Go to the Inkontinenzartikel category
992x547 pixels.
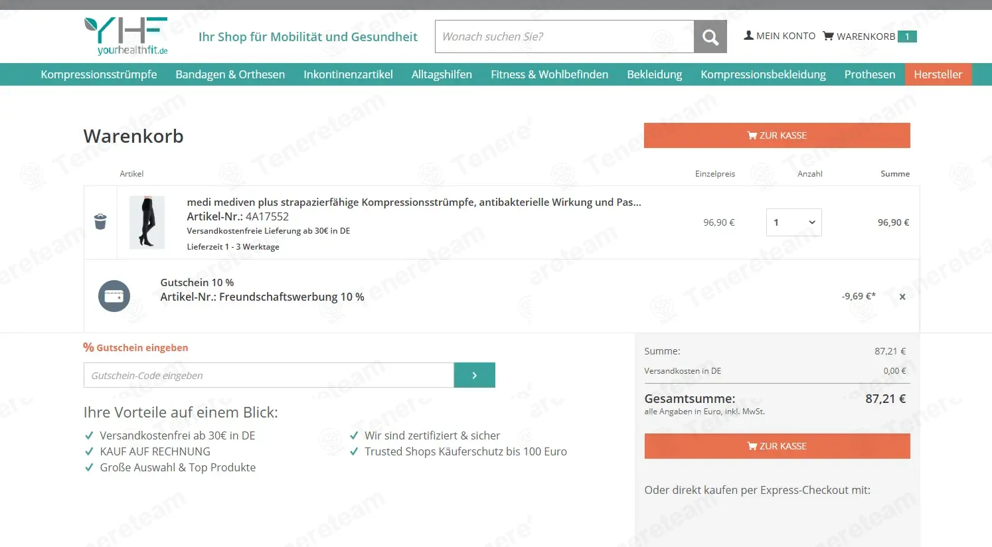tap(348, 74)
